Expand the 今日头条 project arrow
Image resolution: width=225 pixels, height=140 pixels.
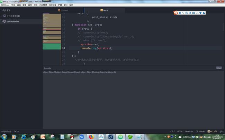point(2,16)
